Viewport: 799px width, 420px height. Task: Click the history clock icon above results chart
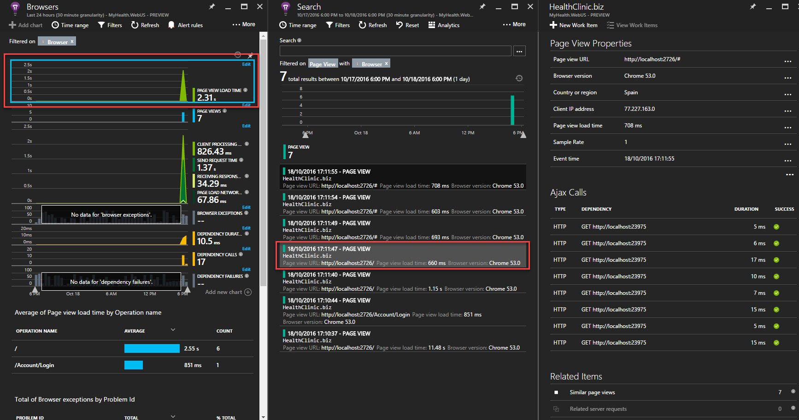coord(519,78)
